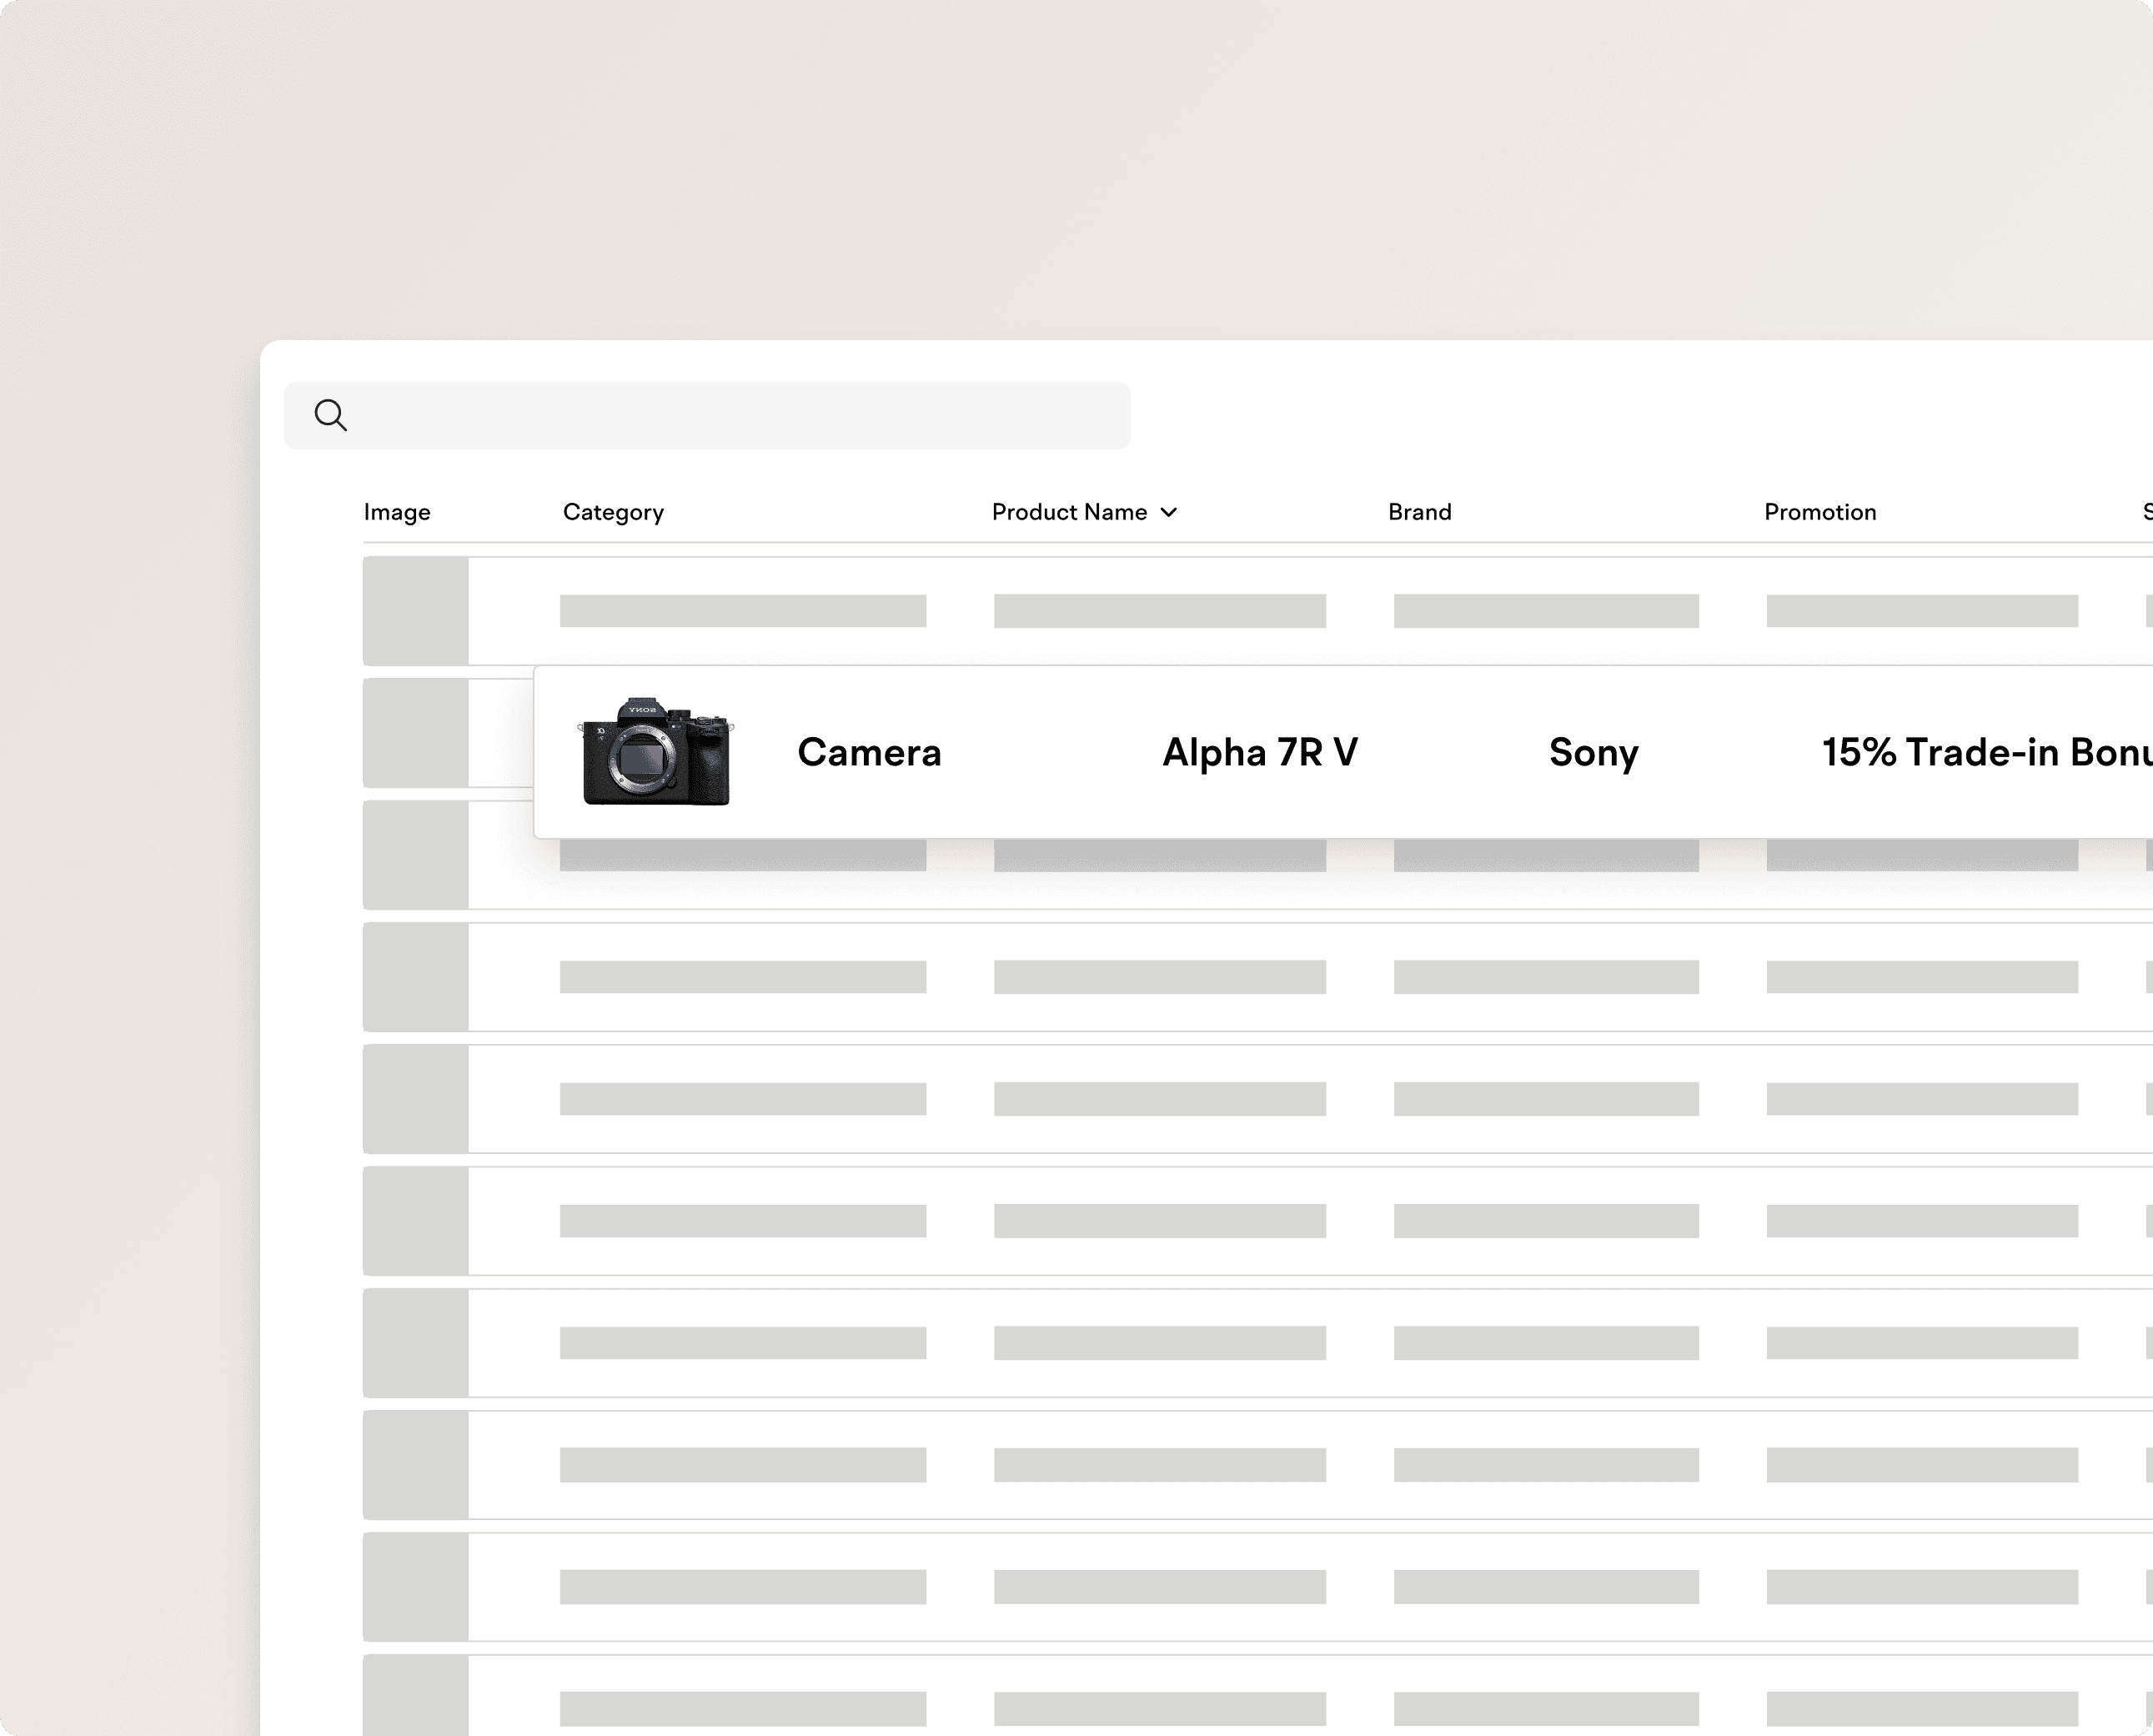The width and height of the screenshot is (2153, 1736).
Task: Click the first row's promotion placeholder
Action: [x=1921, y=611]
